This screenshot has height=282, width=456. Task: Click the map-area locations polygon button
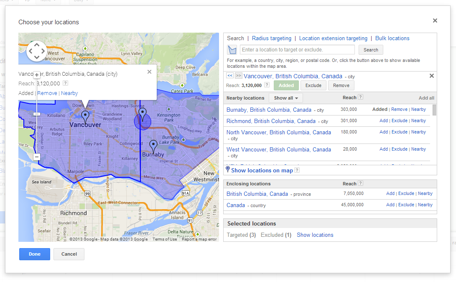(x=232, y=50)
